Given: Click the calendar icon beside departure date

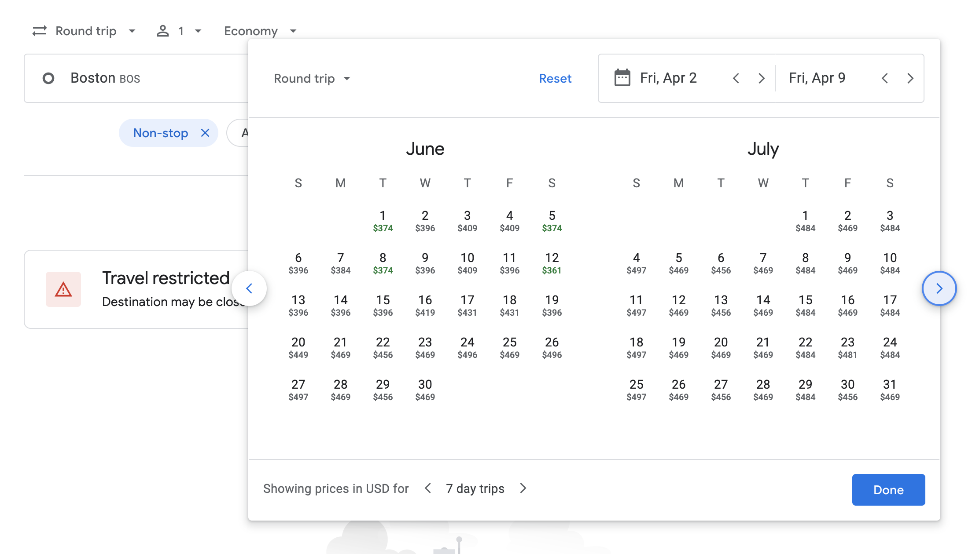Looking at the screenshot, I should [x=622, y=78].
